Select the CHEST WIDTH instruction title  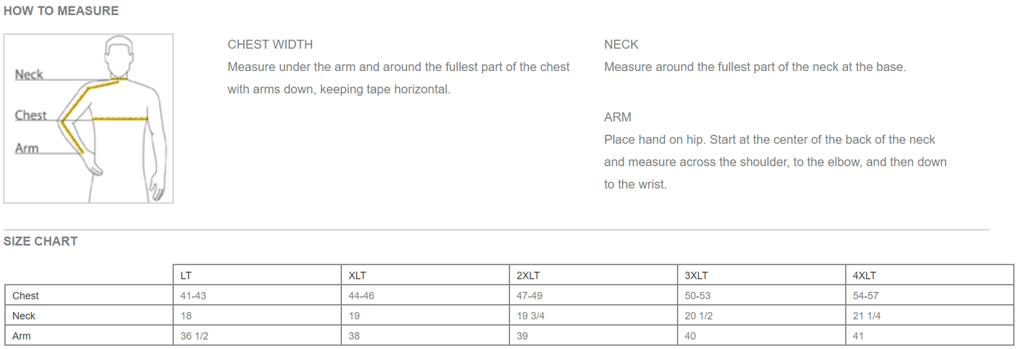click(x=270, y=44)
